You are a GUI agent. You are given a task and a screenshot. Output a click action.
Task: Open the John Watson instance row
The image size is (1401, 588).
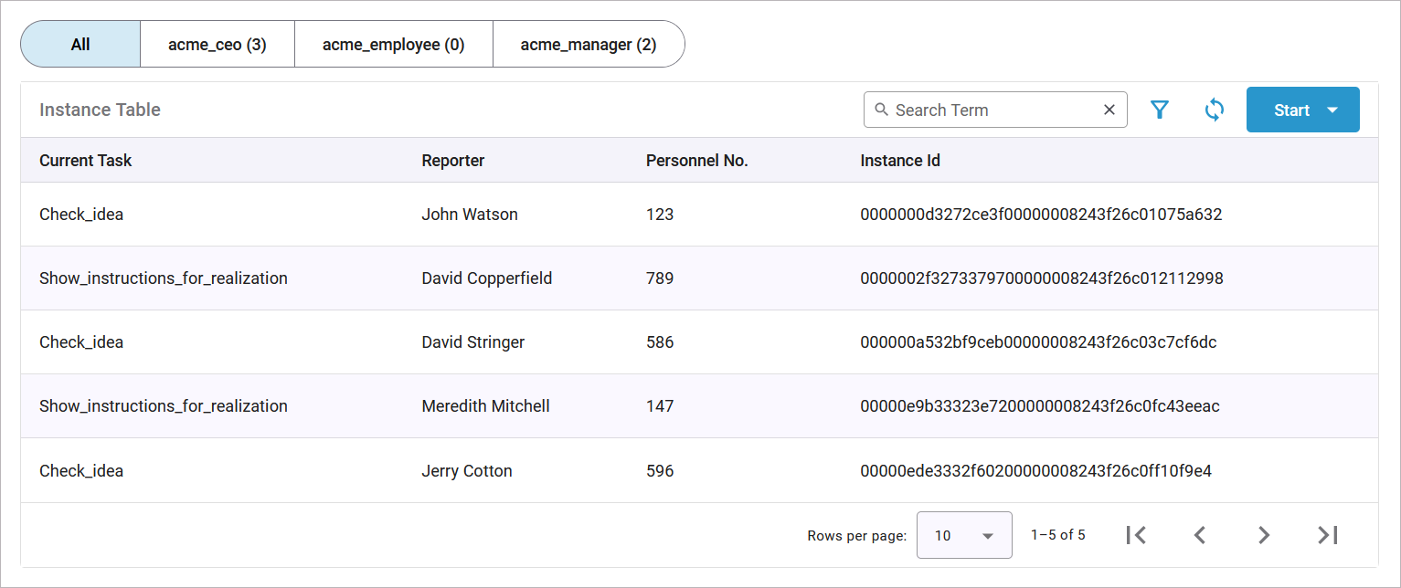click(469, 215)
